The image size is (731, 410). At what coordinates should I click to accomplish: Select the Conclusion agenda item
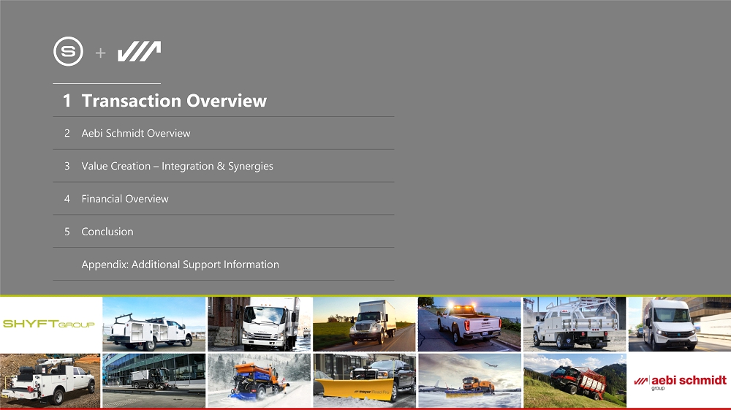tap(107, 232)
